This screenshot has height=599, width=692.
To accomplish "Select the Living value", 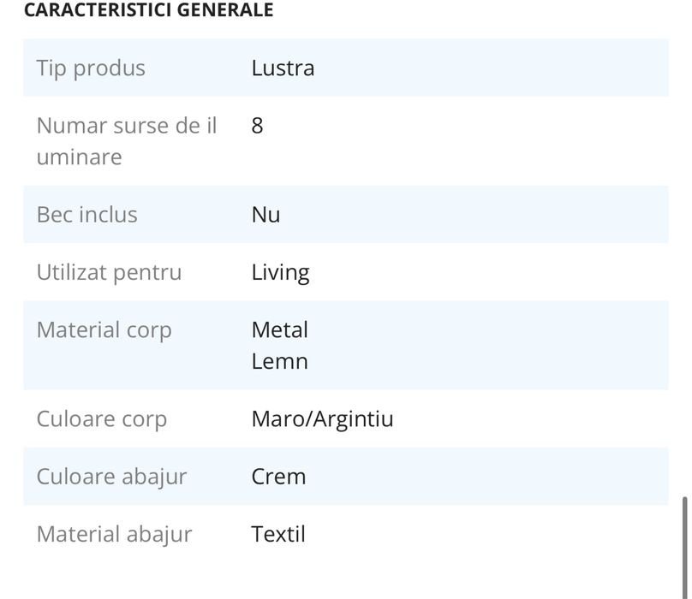I will pyautogui.click(x=280, y=273).
